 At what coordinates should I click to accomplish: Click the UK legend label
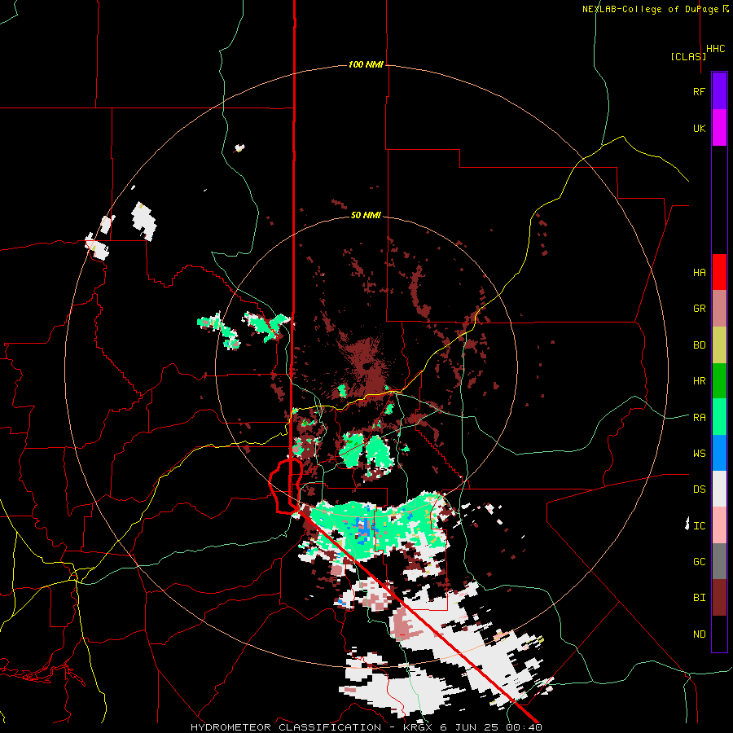coord(699,128)
